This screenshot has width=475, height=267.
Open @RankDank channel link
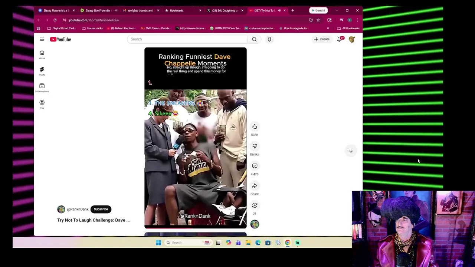click(x=78, y=209)
